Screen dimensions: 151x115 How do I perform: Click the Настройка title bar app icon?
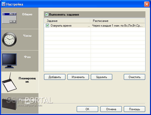point(4,4)
